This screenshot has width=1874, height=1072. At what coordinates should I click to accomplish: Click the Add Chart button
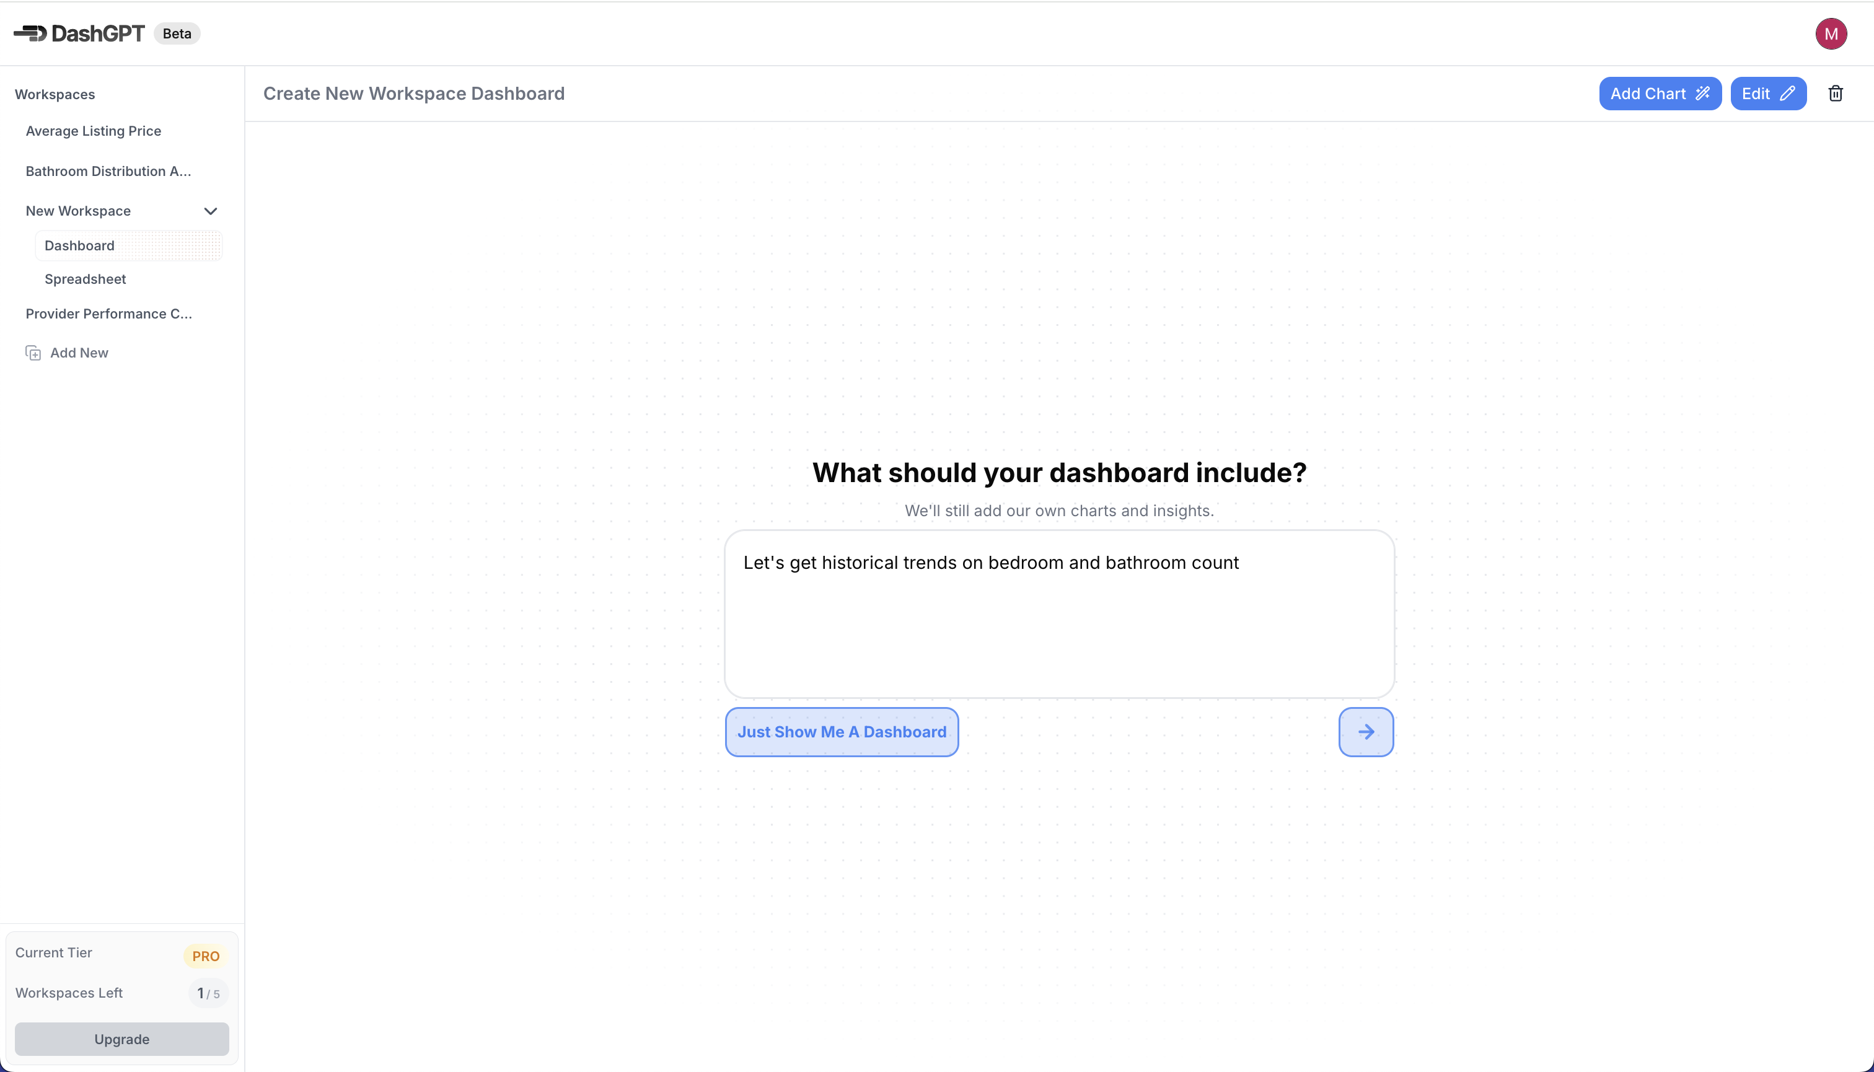1660,94
